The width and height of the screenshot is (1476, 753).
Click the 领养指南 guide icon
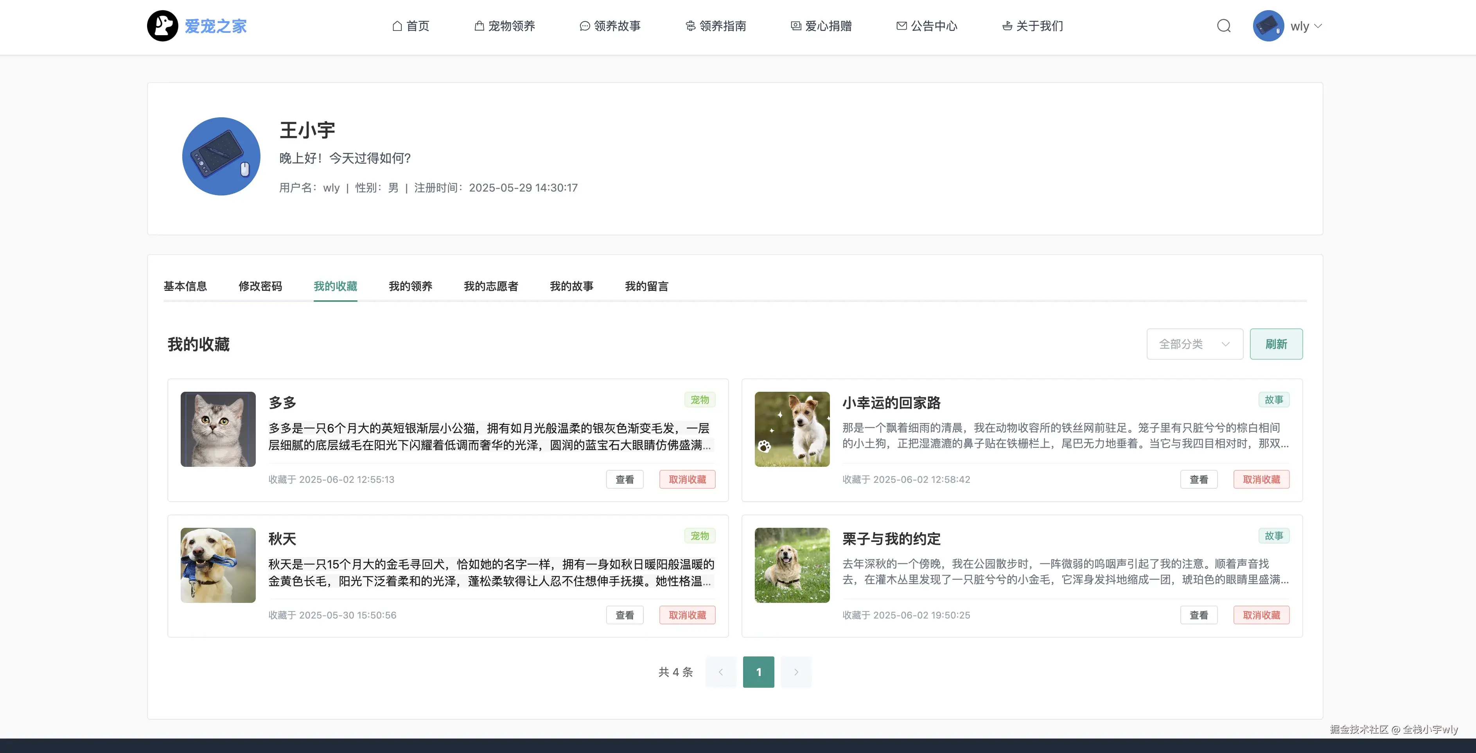tap(690, 26)
